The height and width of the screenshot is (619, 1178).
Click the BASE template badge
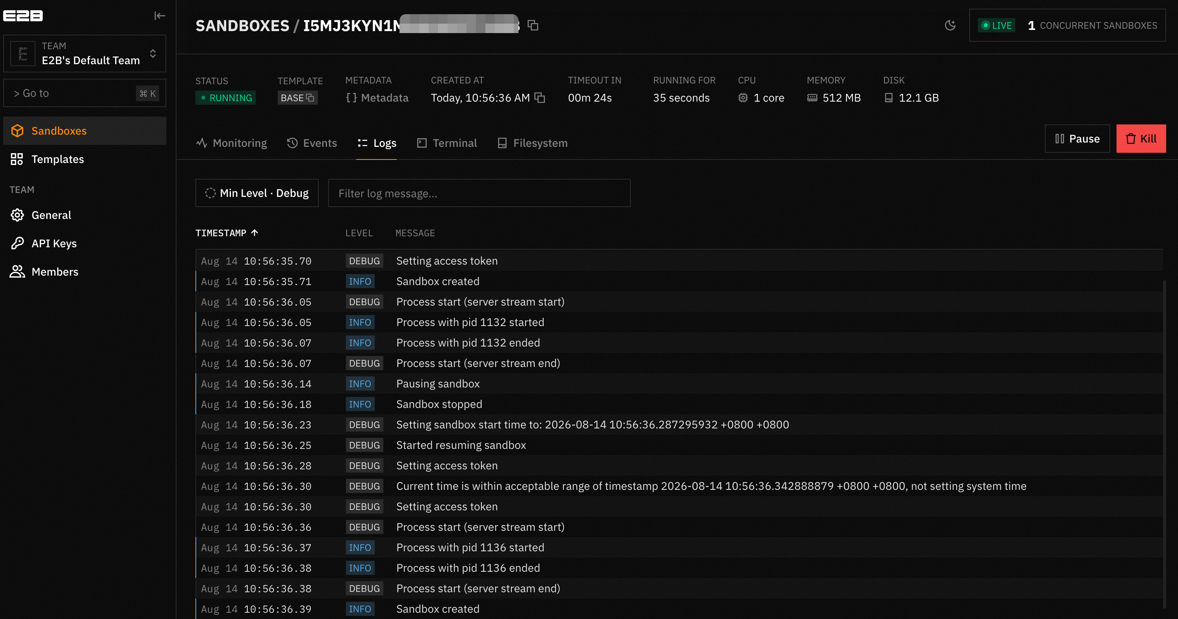[297, 98]
